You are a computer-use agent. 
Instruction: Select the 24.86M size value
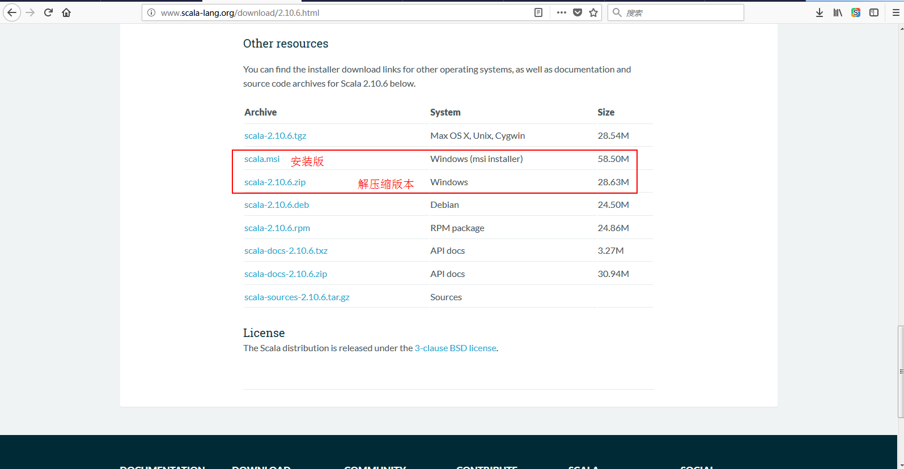(x=613, y=228)
